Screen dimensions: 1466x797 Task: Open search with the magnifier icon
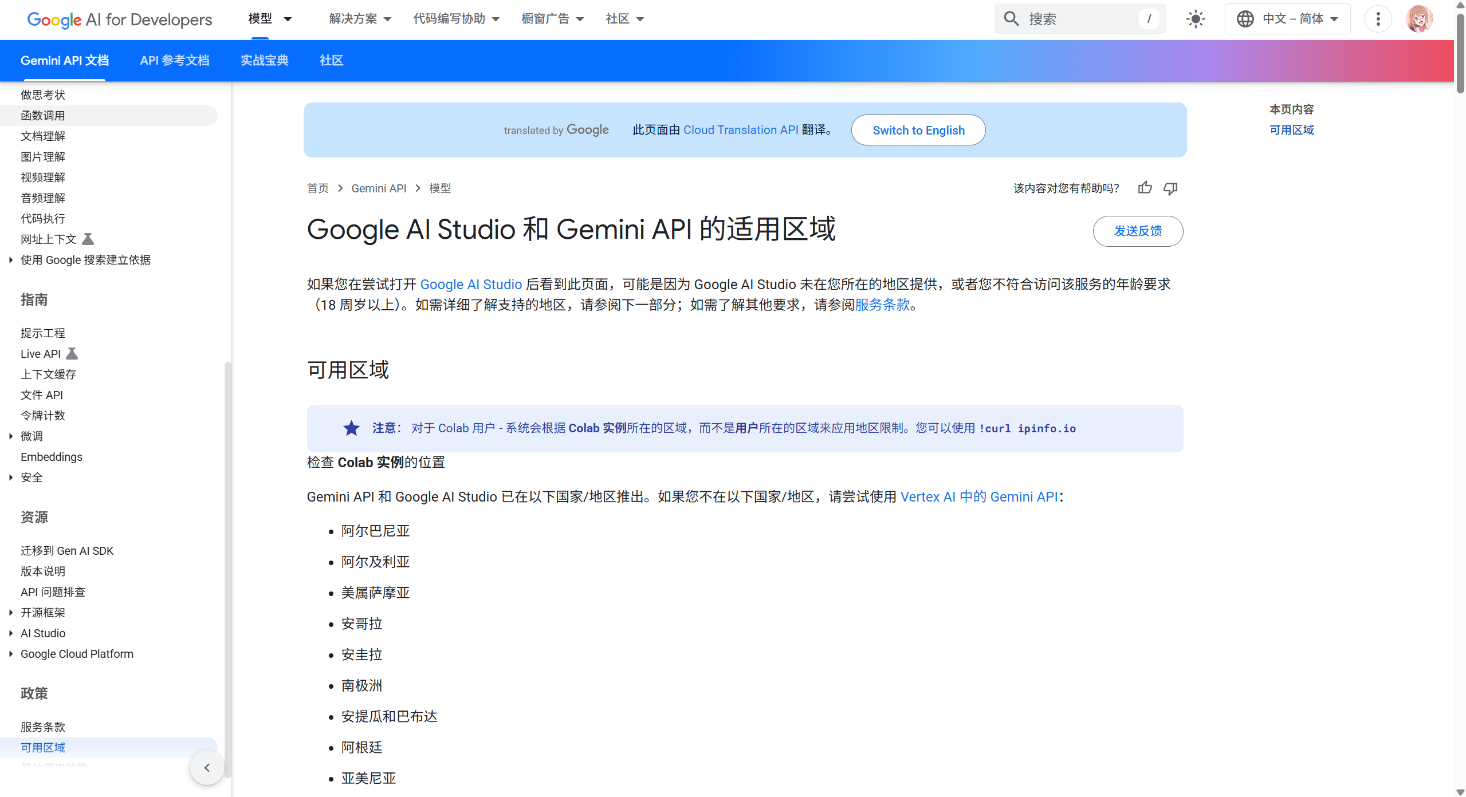coord(1011,18)
